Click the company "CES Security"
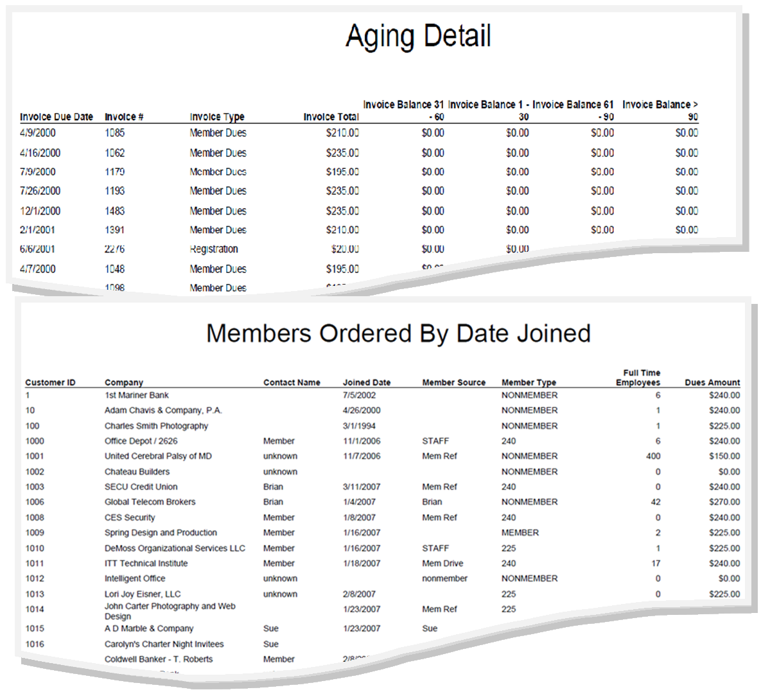The height and width of the screenshot is (692, 770). click(130, 517)
